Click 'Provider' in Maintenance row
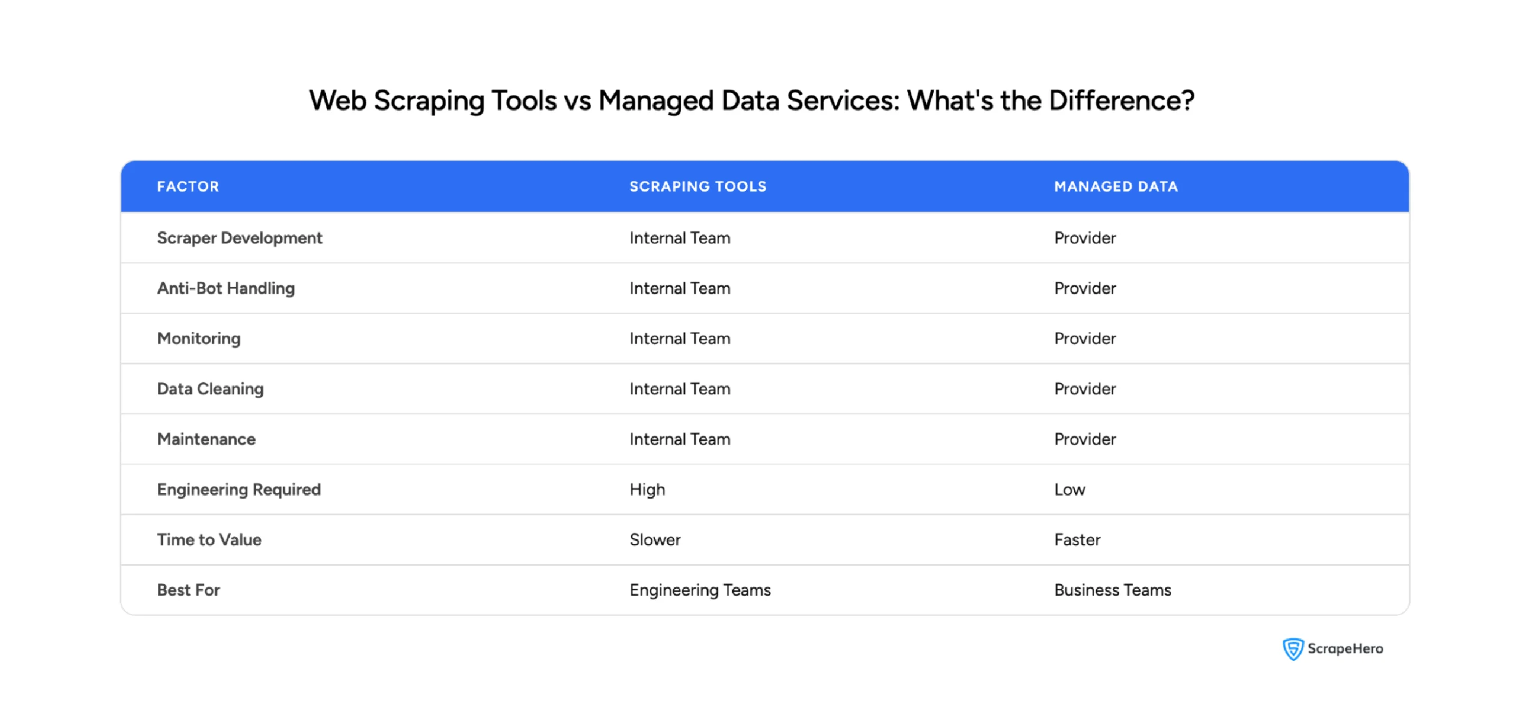The width and height of the screenshot is (1539, 707). (1085, 439)
